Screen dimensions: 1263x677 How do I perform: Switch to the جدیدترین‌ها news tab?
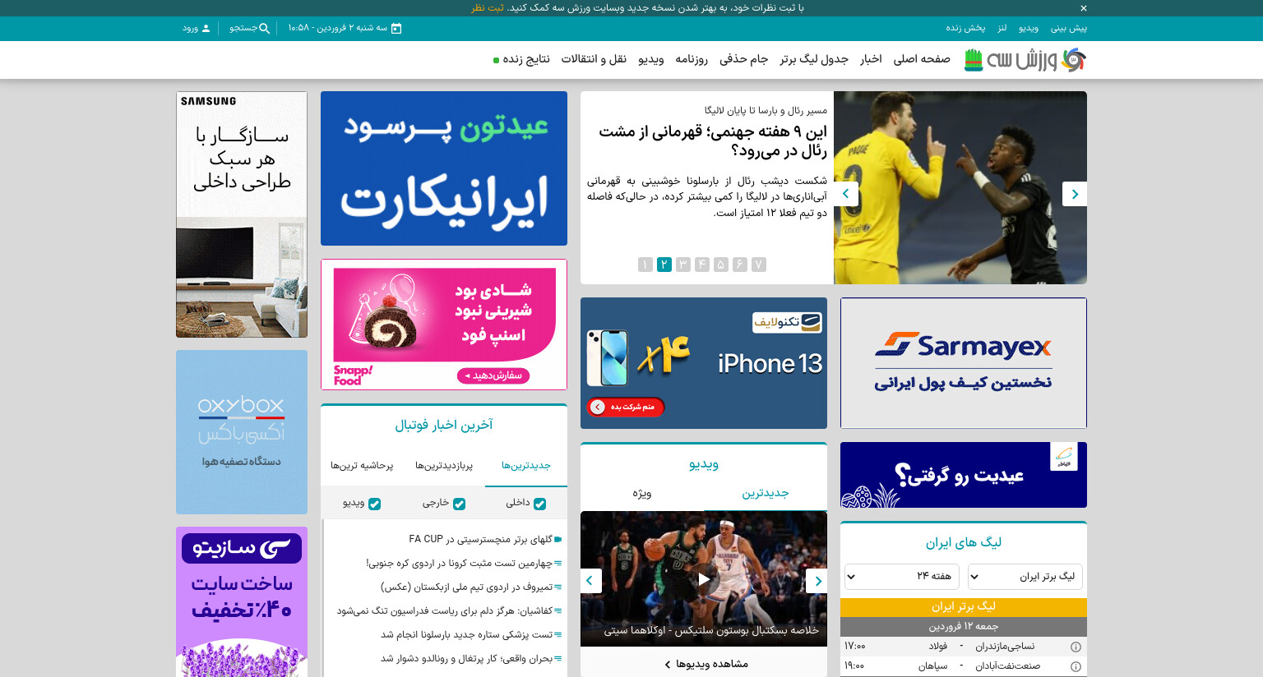pos(526,466)
